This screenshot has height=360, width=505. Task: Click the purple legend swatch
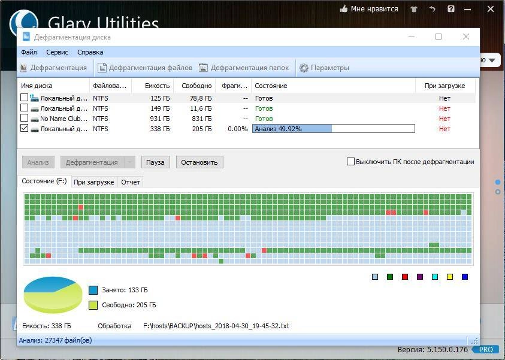420,277
